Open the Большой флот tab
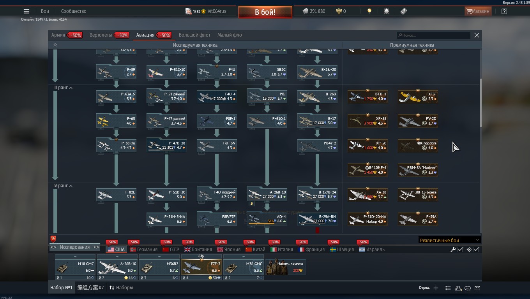This screenshot has height=299, width=530. click(x=194, y=35)
